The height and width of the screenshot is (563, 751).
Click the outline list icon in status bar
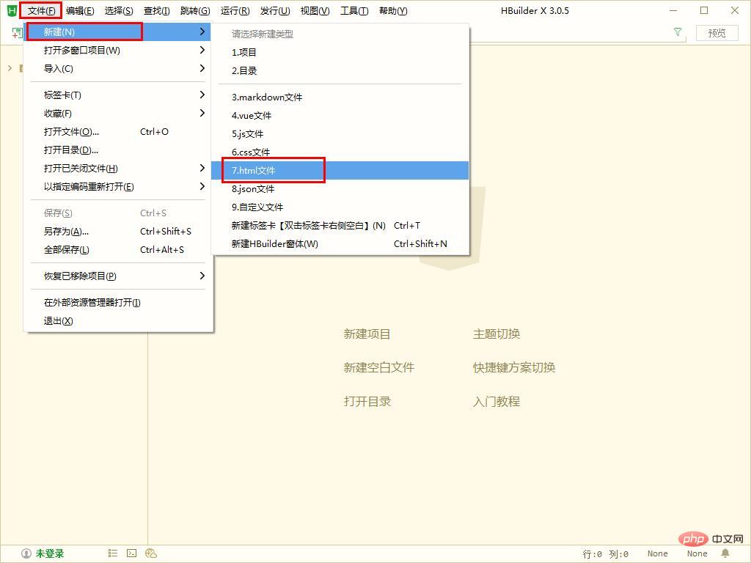113,553
